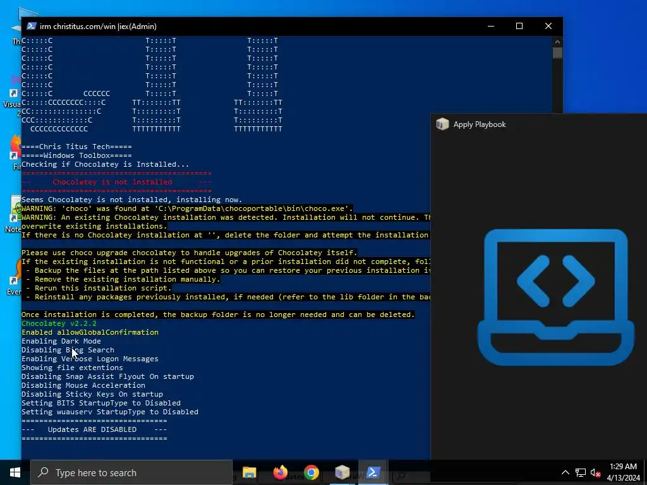Click the '--- Updates ARE DISABLED ---' line
The width and height of the screenshot is (647, 485).
pyautogui.click(x=94, y=429)
